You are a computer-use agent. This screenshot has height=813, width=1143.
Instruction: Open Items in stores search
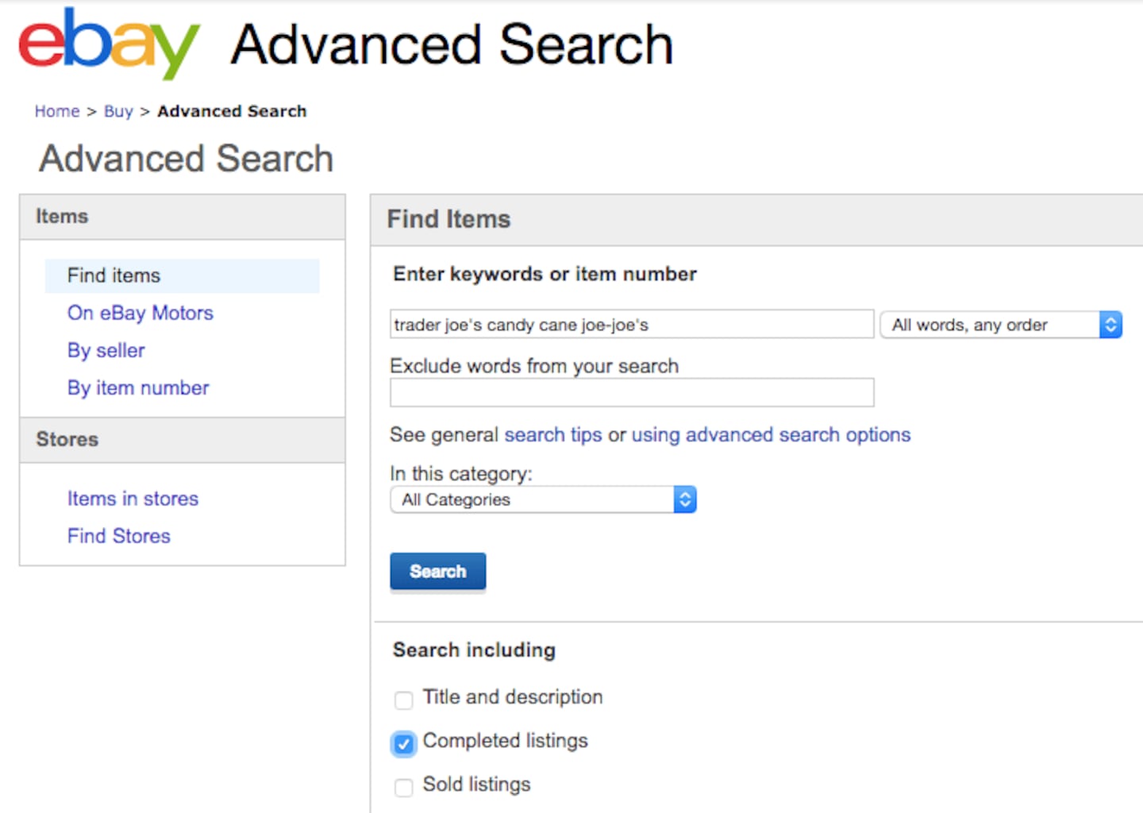133,499
